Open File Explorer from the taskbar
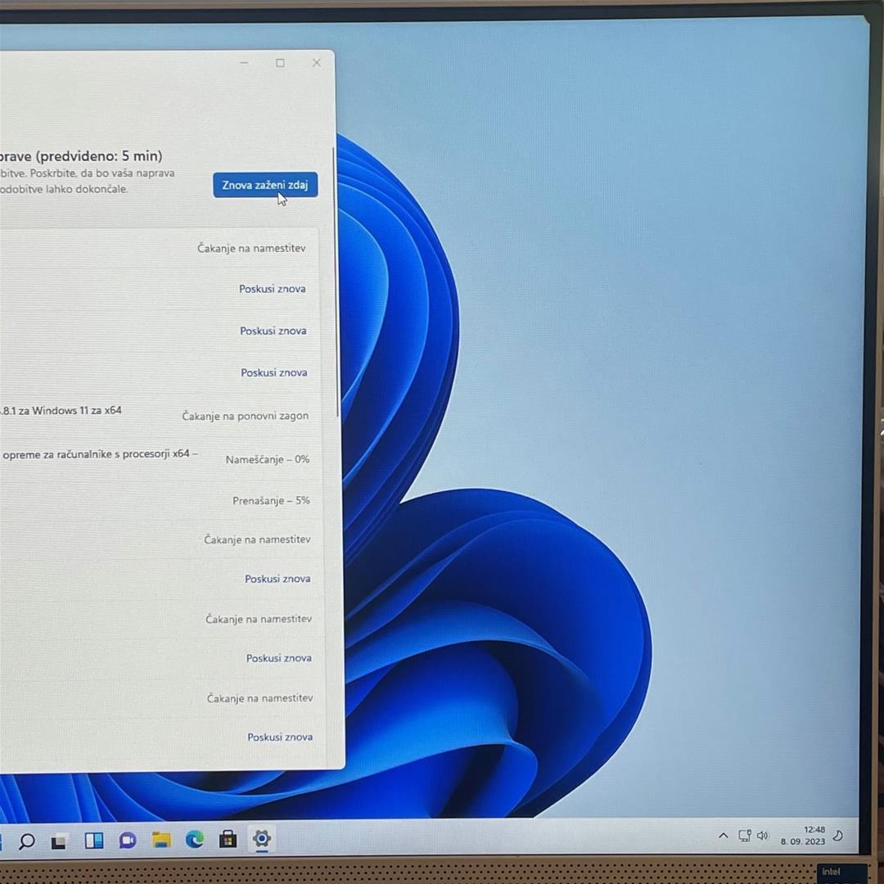884x884 pixels. (161, 840)
